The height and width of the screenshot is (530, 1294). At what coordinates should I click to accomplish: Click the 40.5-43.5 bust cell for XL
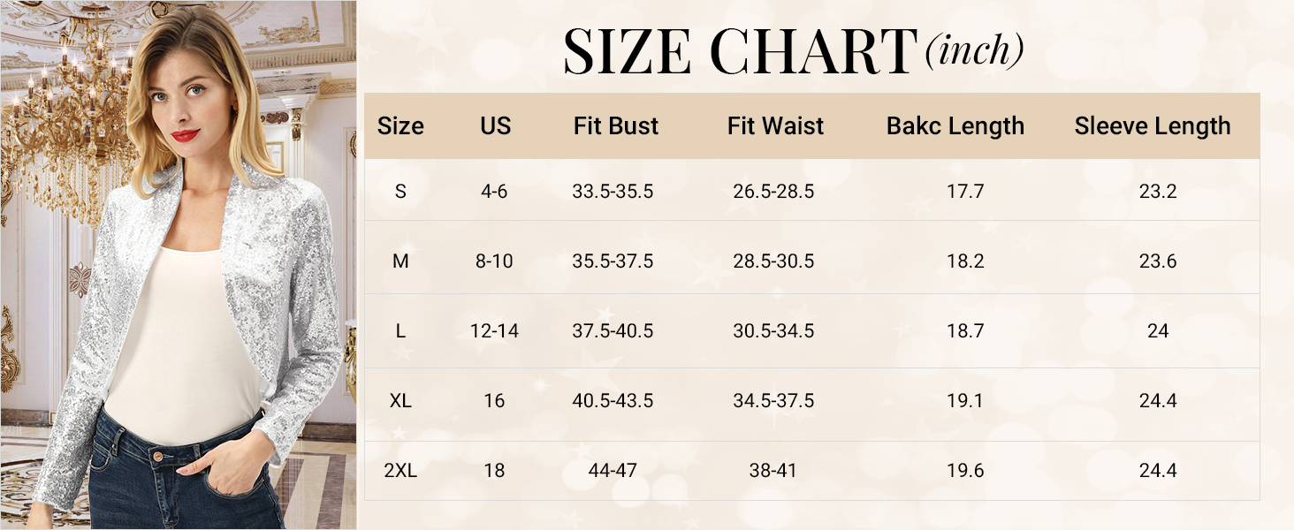(613, 401)
